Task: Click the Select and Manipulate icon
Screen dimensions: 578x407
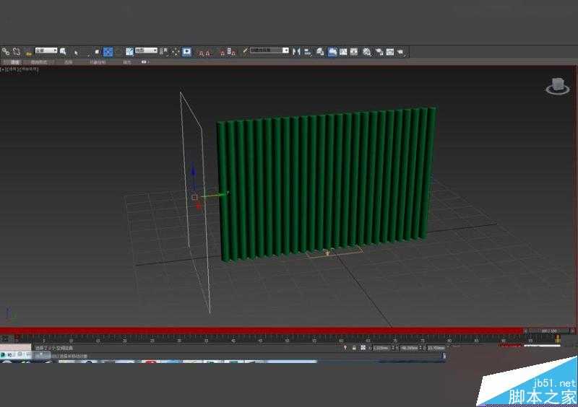Action: point(176,51)
